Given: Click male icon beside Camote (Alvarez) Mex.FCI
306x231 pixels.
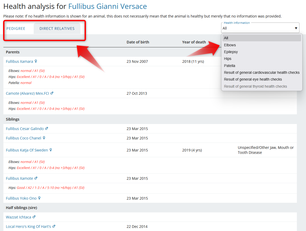Looking at the screenshot, I should click(52, 93).
